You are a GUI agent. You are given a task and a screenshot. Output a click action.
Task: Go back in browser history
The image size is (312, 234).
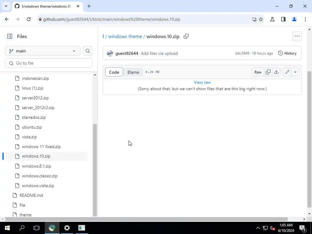point(7,19)
